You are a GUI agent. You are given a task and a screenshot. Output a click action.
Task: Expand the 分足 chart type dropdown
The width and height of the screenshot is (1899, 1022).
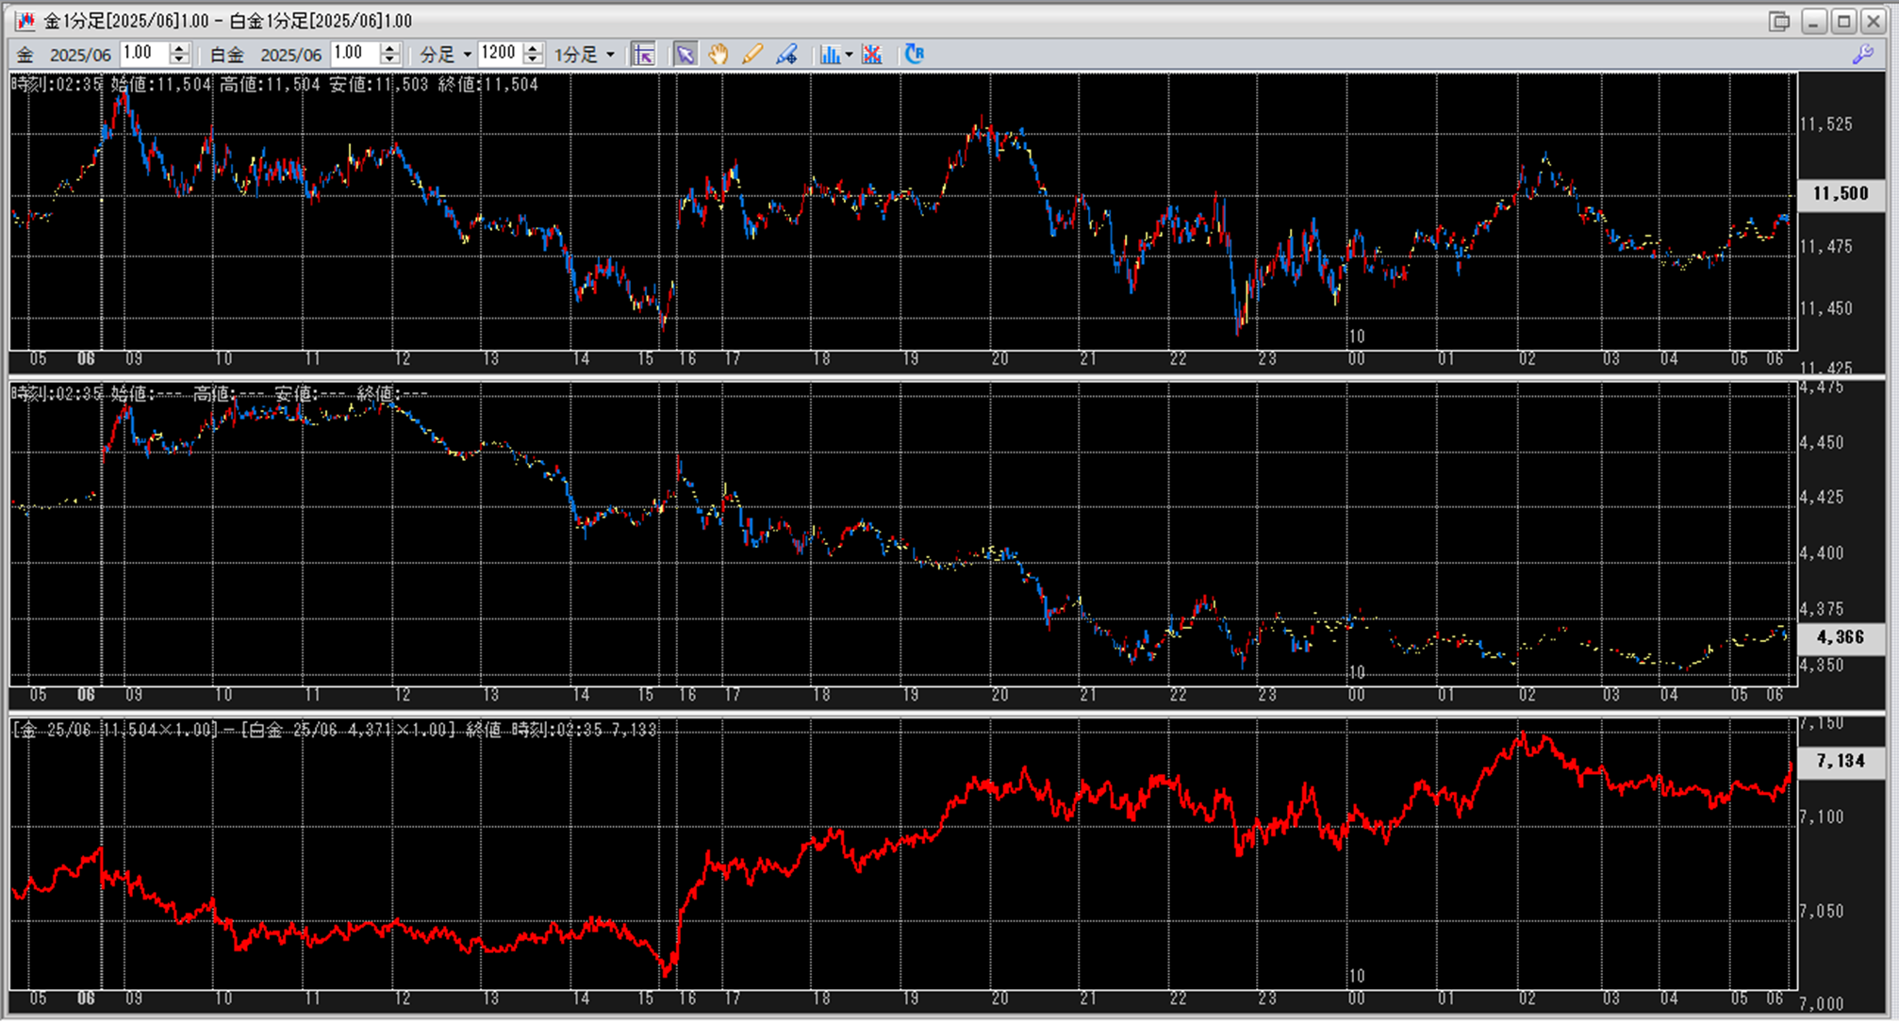(x=467, y=55)
